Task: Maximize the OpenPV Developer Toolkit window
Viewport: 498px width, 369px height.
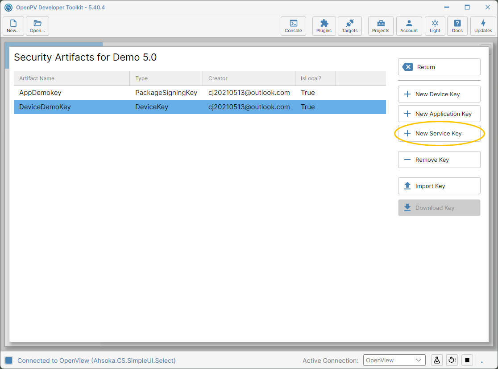Action: click(467, 7)
